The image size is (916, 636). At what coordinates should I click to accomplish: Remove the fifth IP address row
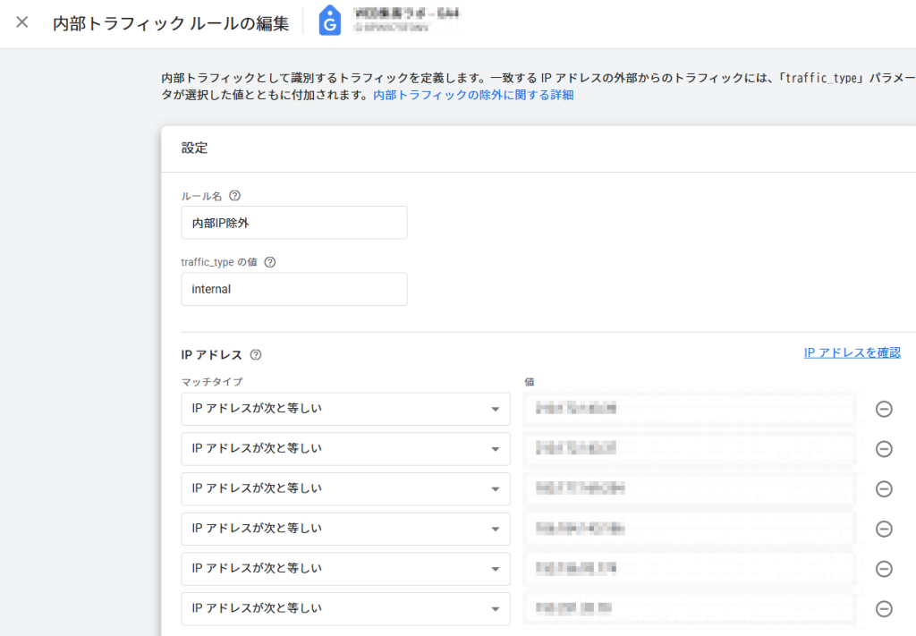pos(884,569)
